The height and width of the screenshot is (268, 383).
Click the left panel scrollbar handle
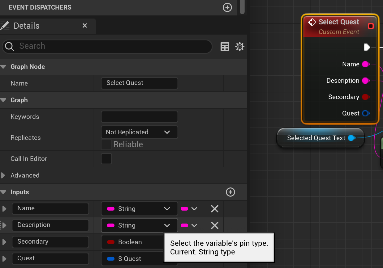[x=242, y=7]
